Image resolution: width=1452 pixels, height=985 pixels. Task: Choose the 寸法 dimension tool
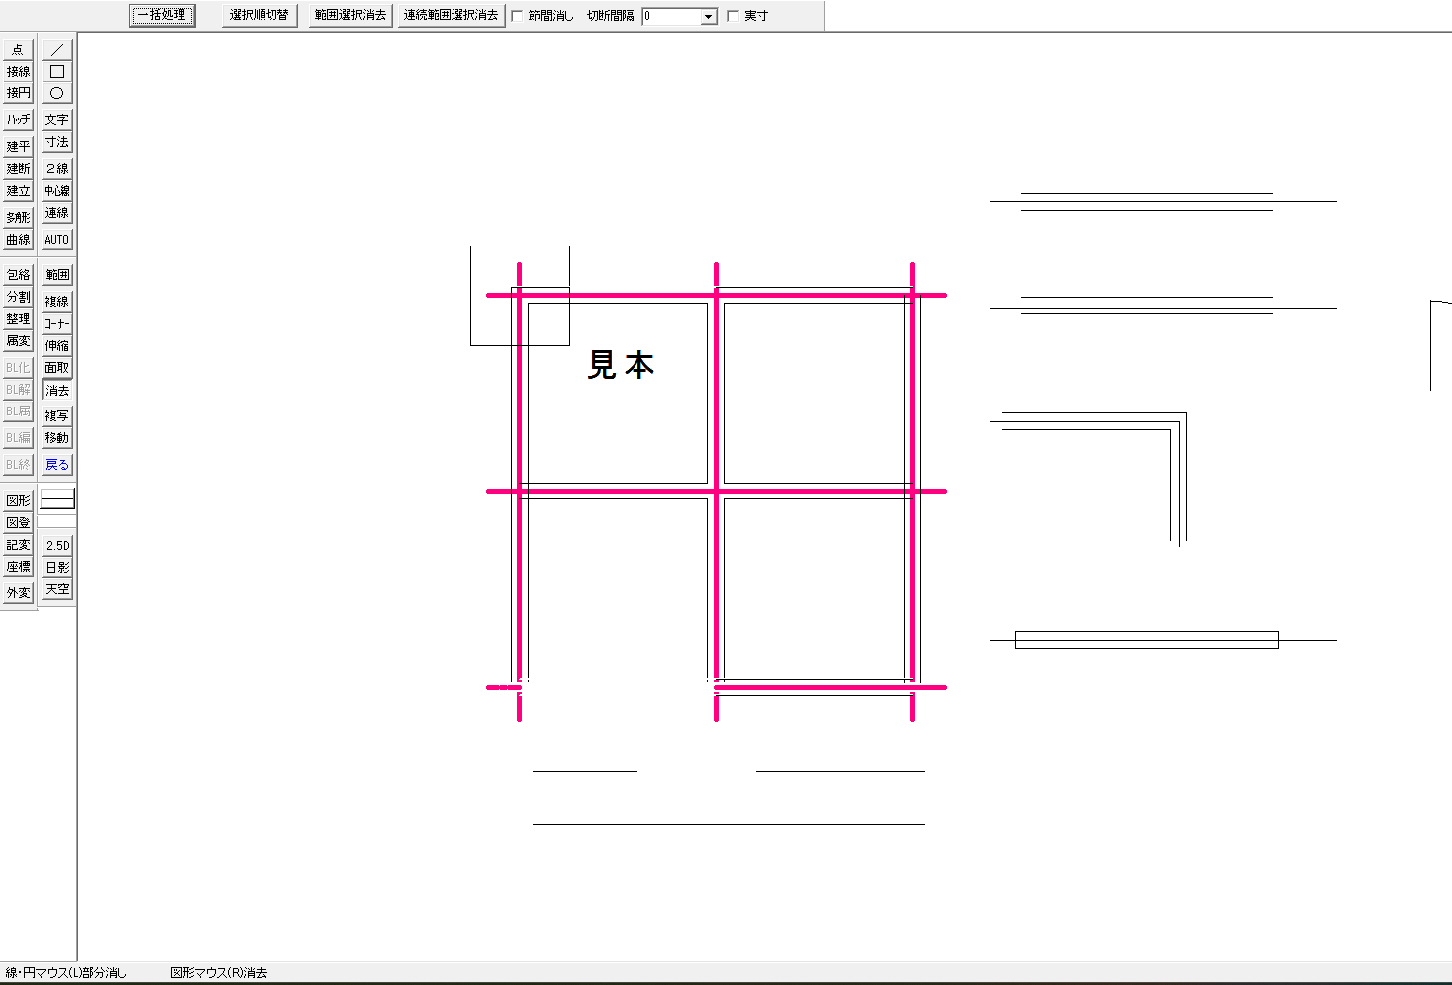pyautogui.click(x=57, y=142)
